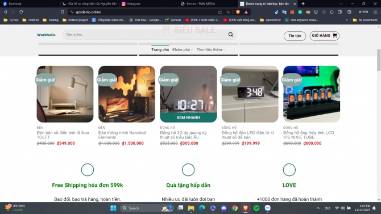Screen dimensions: 381x214
Task: Open Đèn thông minh Nanoleaf Elements link
Action: (x=122, y=135)
